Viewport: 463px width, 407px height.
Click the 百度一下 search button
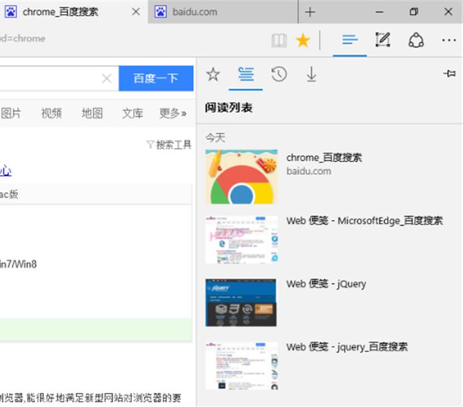(x=156, y=78)
